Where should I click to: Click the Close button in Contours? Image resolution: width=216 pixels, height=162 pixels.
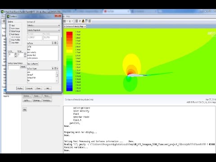click(38, 88)
